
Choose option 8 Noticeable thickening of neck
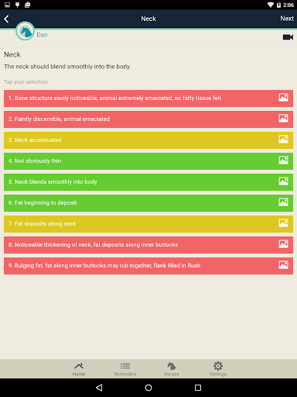[148, 245]
